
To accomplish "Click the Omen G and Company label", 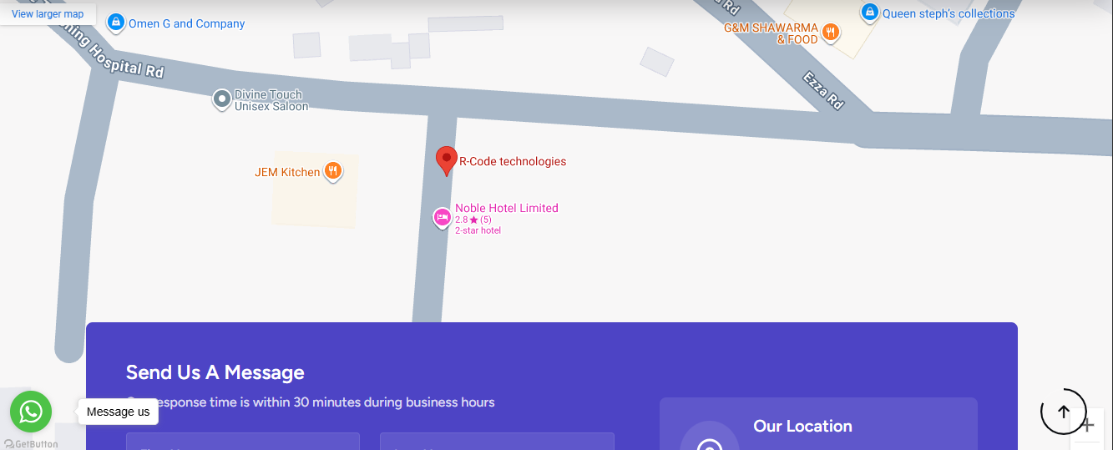I will coord(186,24).
